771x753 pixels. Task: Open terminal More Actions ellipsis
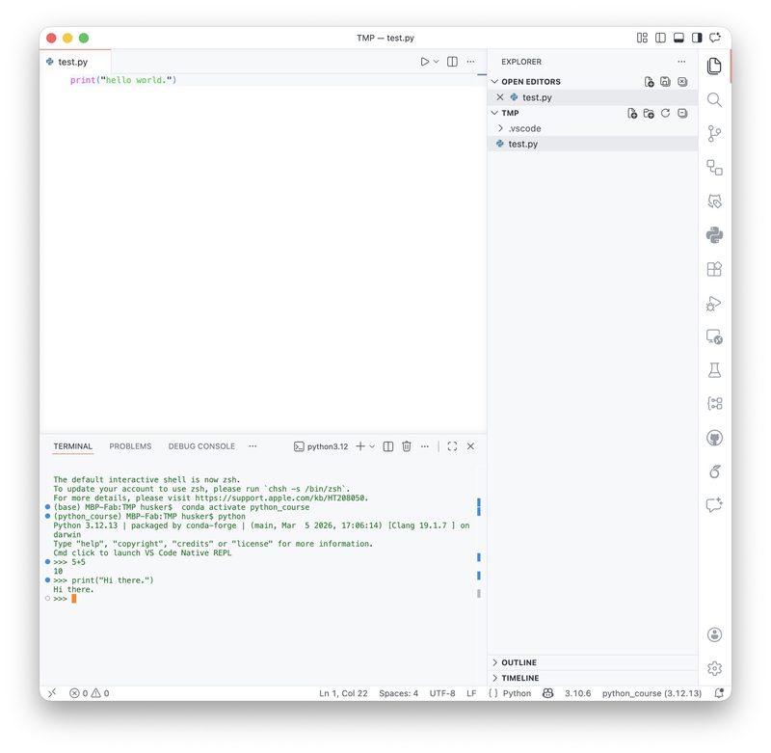tap(425, 446)
